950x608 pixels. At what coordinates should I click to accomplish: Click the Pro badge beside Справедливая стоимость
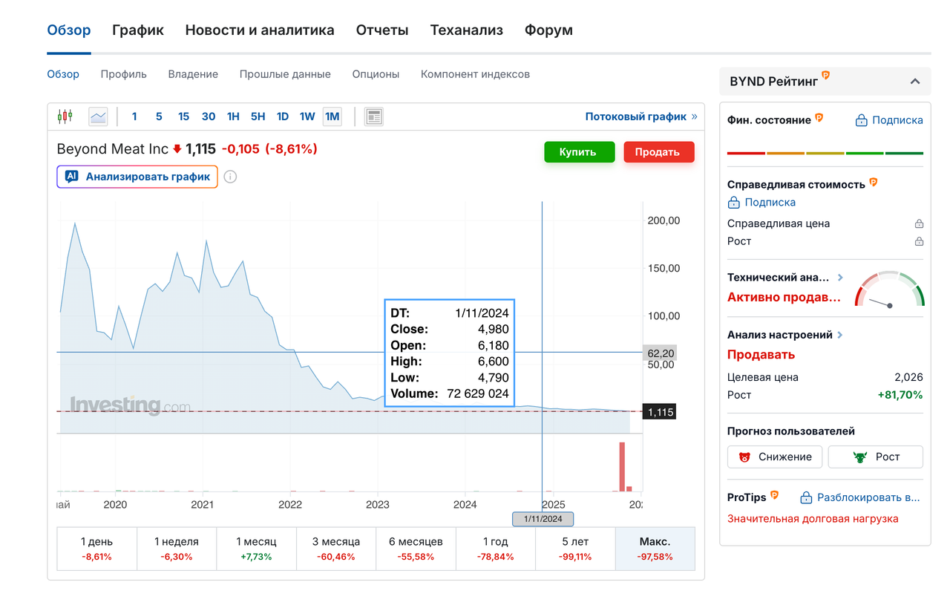pos(874,182)
